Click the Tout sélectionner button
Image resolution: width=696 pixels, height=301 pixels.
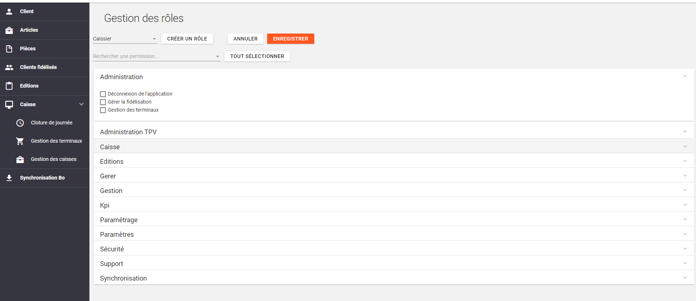(257, 56)
